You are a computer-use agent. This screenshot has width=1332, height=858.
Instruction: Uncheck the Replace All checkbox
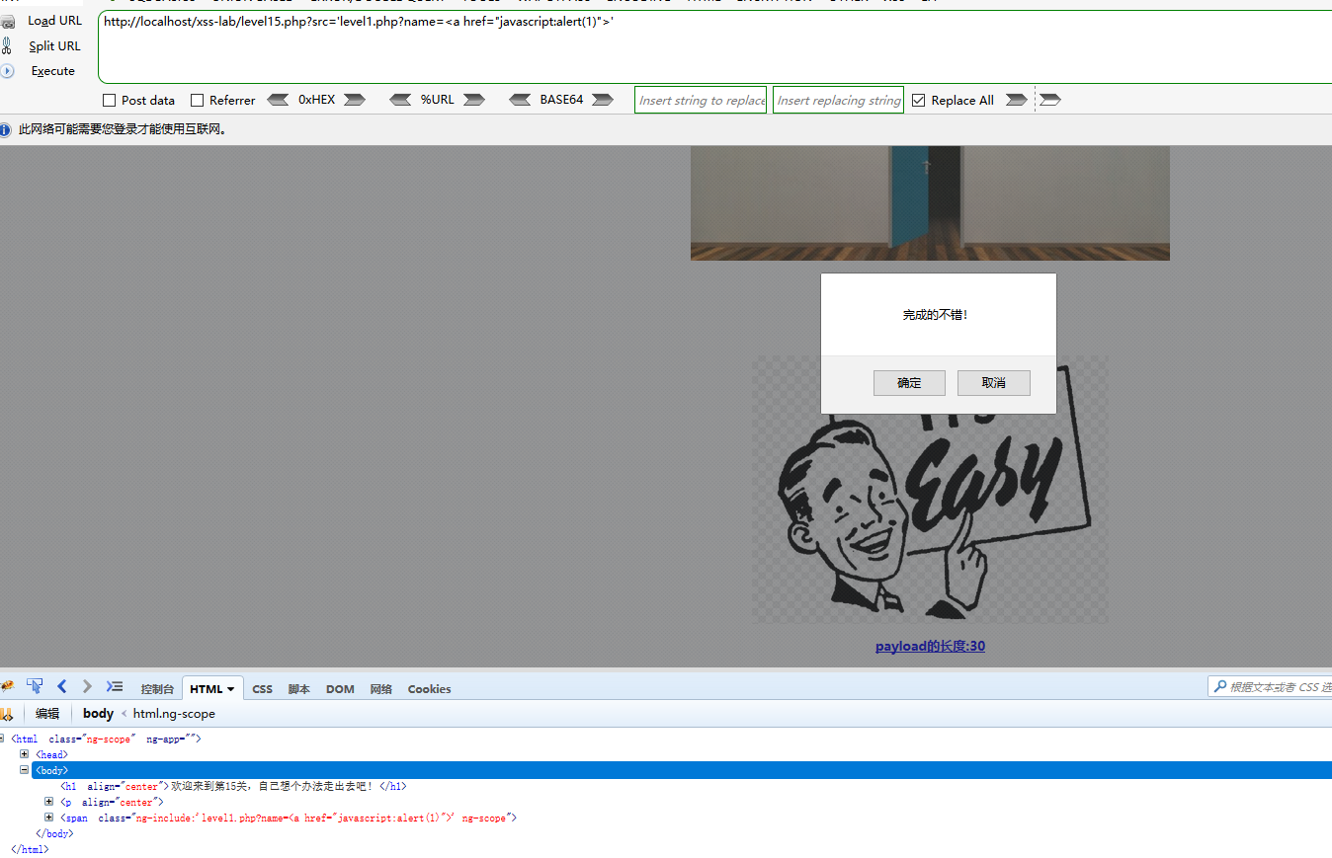click(x=918, y=101)
